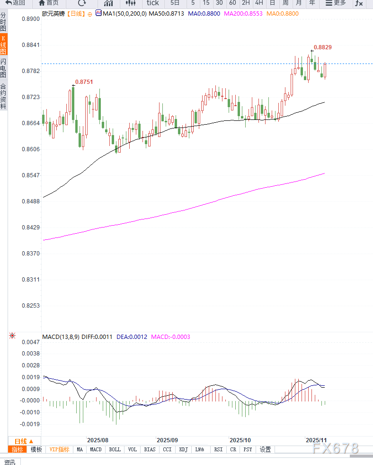
Task: Click the refresh icon in top toolbar
Action: (x=82, y=3)
